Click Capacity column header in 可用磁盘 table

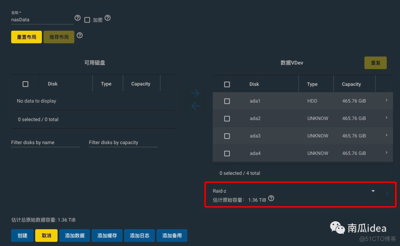pos(141,84)
